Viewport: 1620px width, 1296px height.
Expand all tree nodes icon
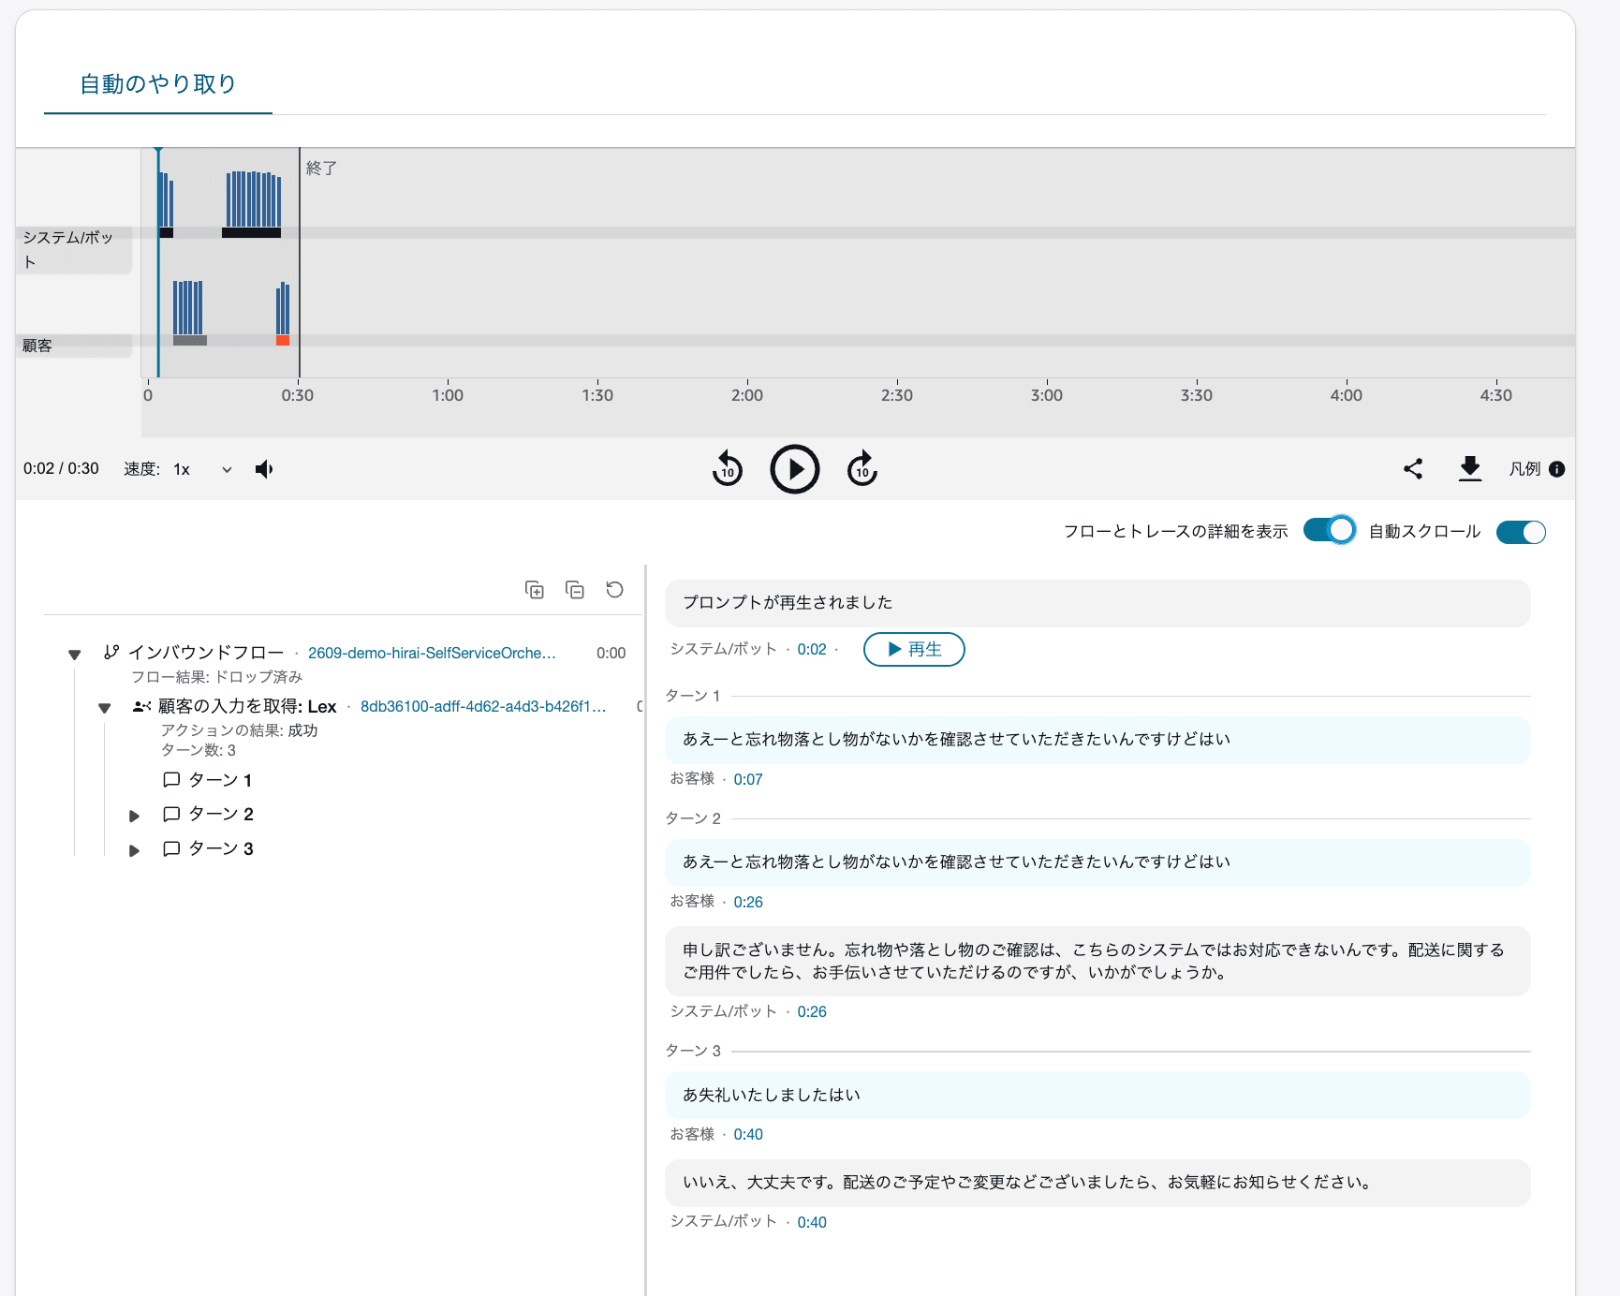tap(534, 590)
